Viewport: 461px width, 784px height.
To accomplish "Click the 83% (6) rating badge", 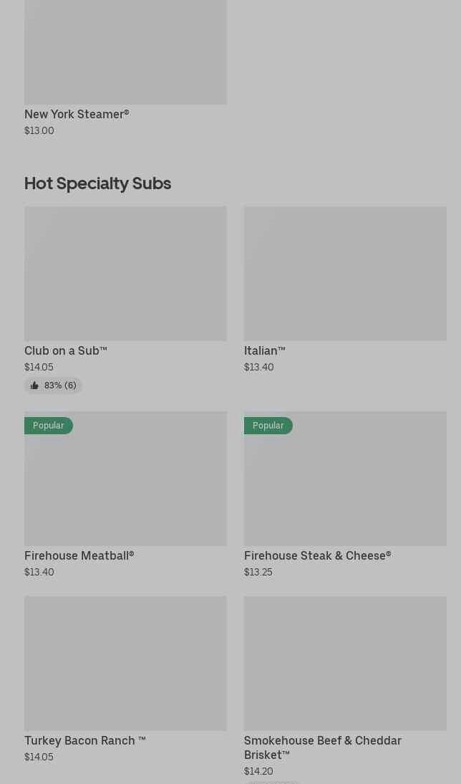I will (x=54, y=386).
